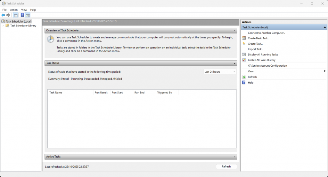Click the blue Help toolbar icon
The image size is (328, 177).
pos(22,15)
